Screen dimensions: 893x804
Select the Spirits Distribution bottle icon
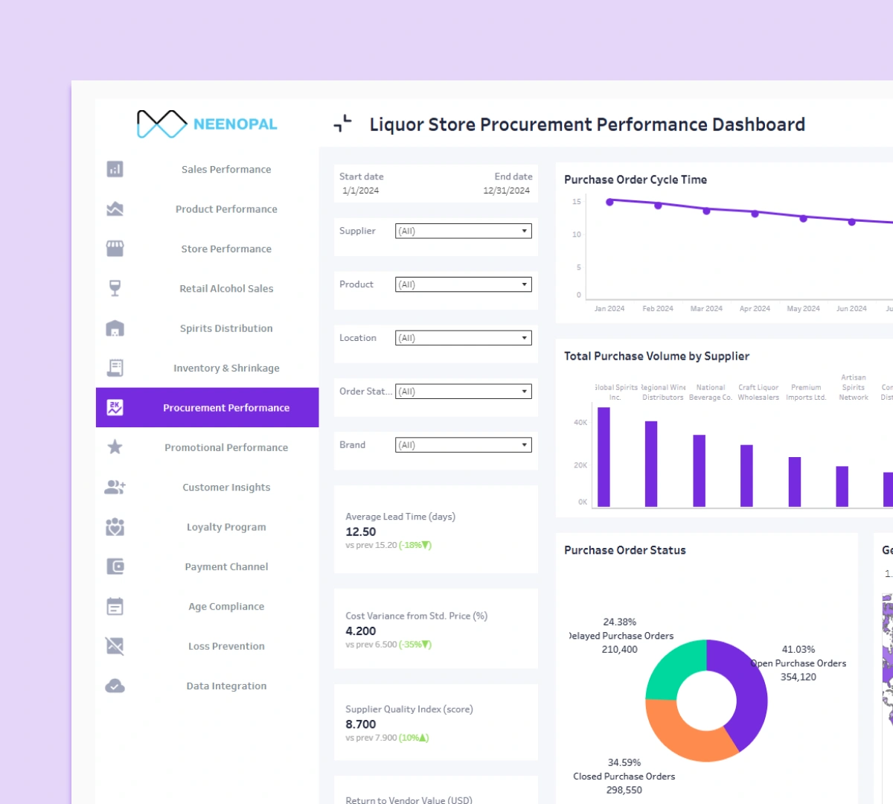tap(115, 328)
